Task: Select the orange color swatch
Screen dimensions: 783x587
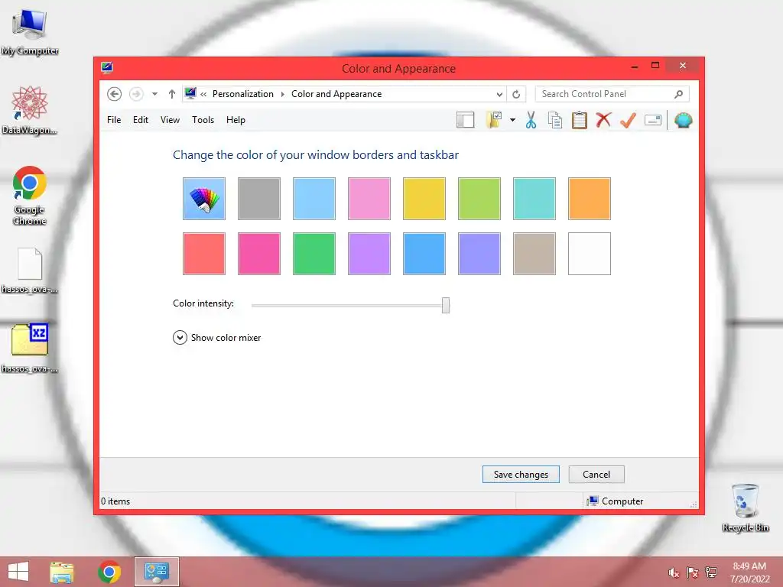Action: pos(590,199)
